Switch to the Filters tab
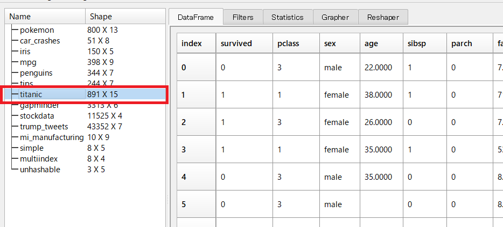 tap(243, 17)
